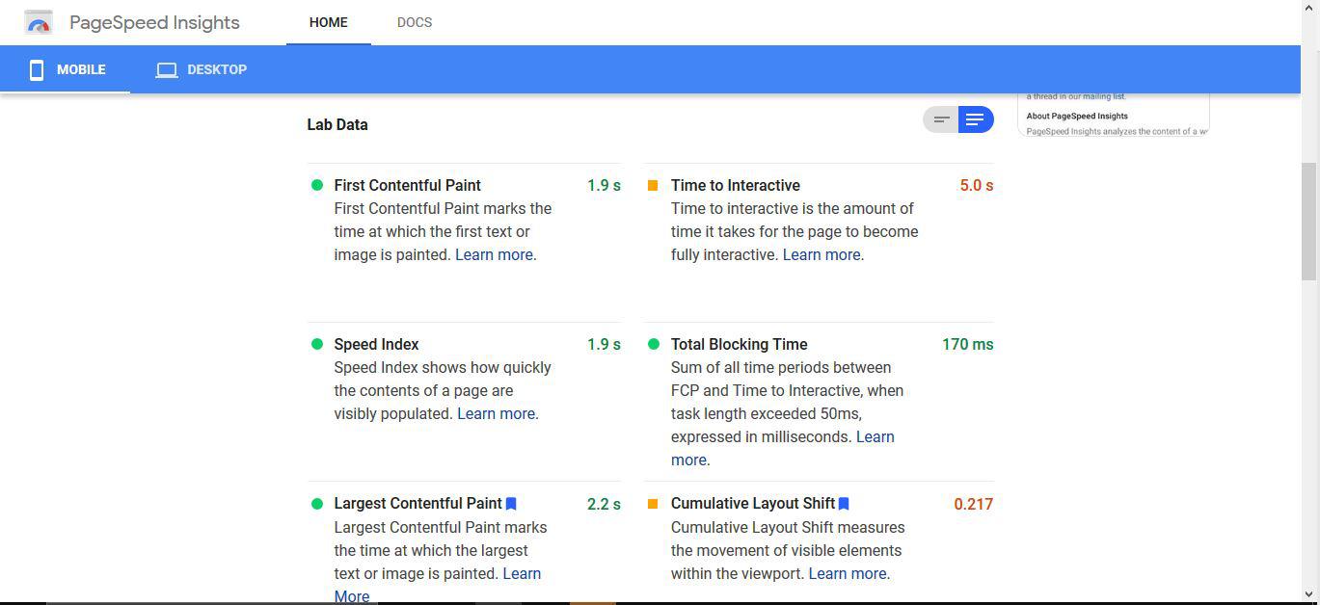This screenshot has width=1320, height=605.
Task: Click green circle beside Largest Contentful Paint
Action: [317, 503]
